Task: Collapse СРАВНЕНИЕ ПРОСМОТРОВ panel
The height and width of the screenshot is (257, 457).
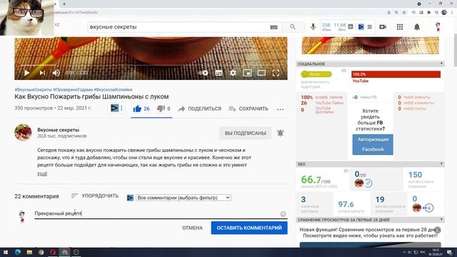Action: click(441, 220)
